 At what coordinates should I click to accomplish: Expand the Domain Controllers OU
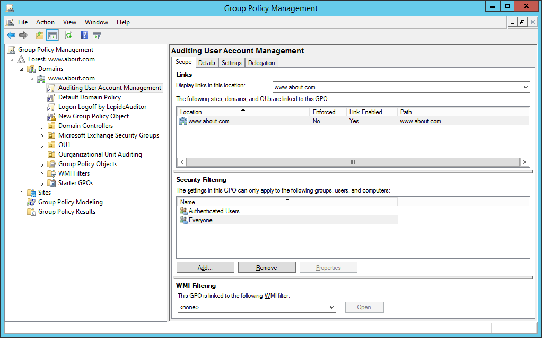(42, 126)
